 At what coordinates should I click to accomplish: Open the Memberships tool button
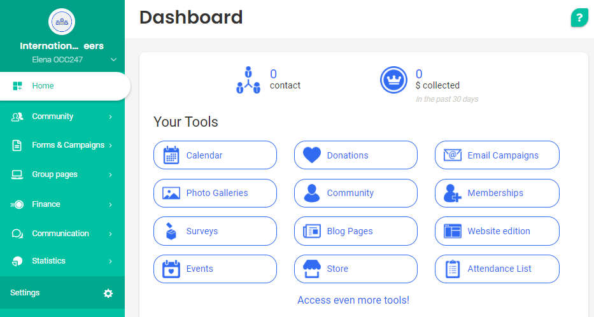(x=497, y=193)
